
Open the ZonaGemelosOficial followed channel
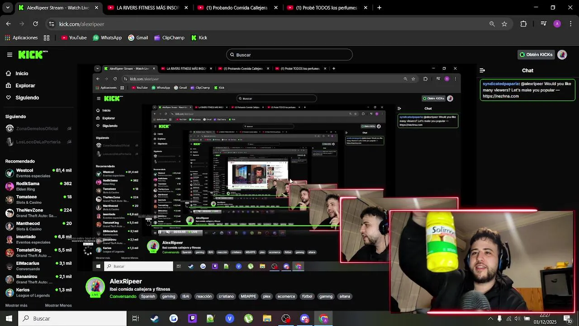pos(38,129)
